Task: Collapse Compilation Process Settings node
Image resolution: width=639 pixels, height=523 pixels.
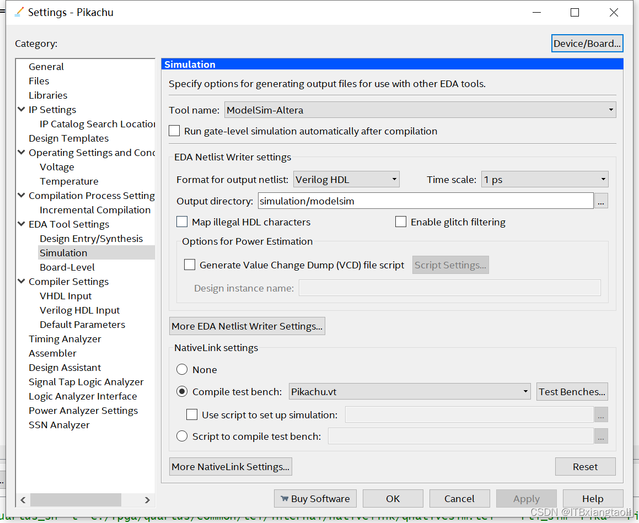Action: (22, 196)
